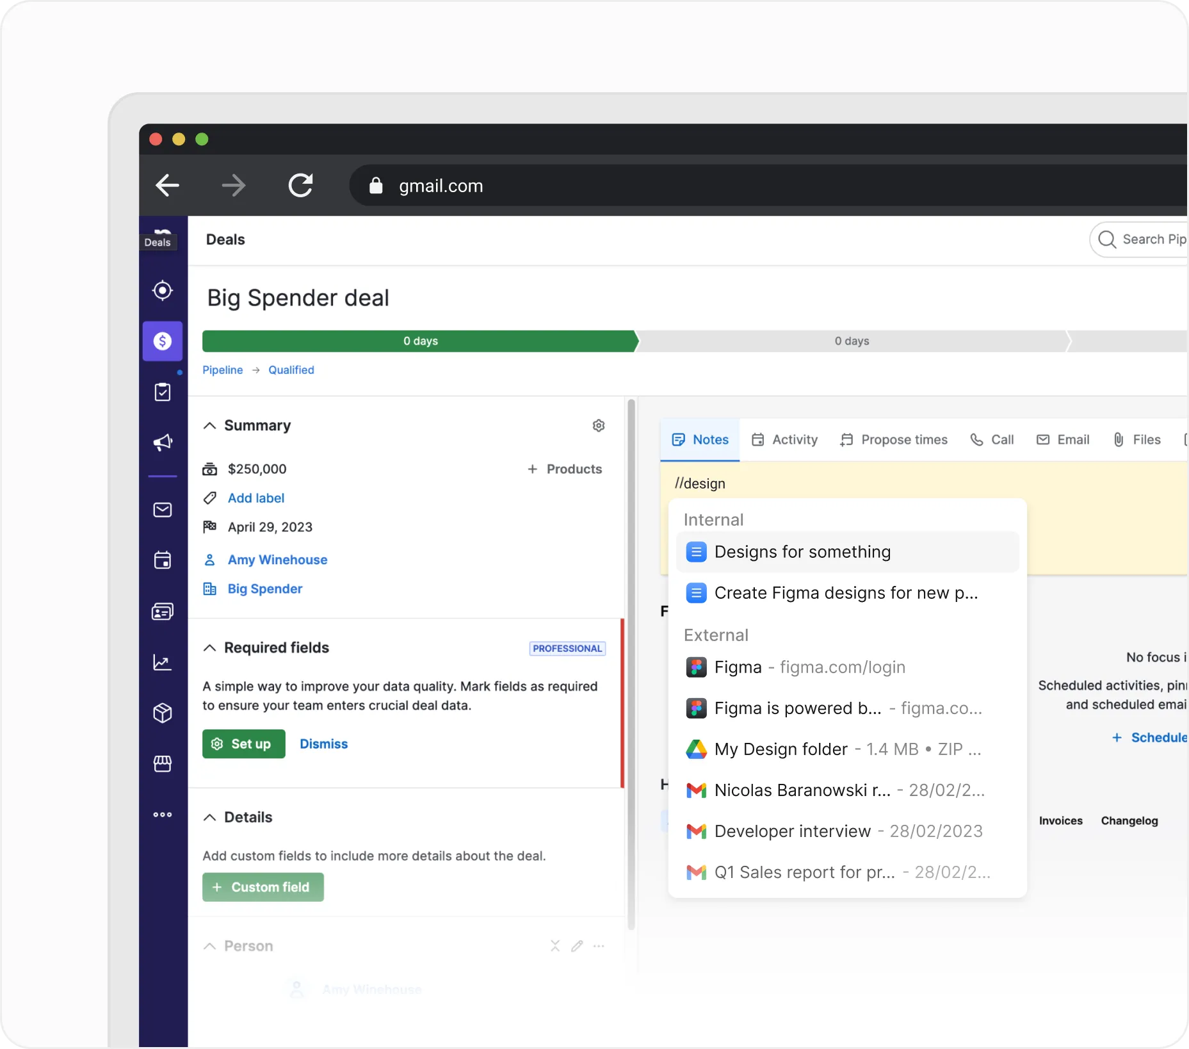Switch to the Activity tab
Image resolution: width=1189 pixels, height=1049 pixels.
(x=784, y=440)
